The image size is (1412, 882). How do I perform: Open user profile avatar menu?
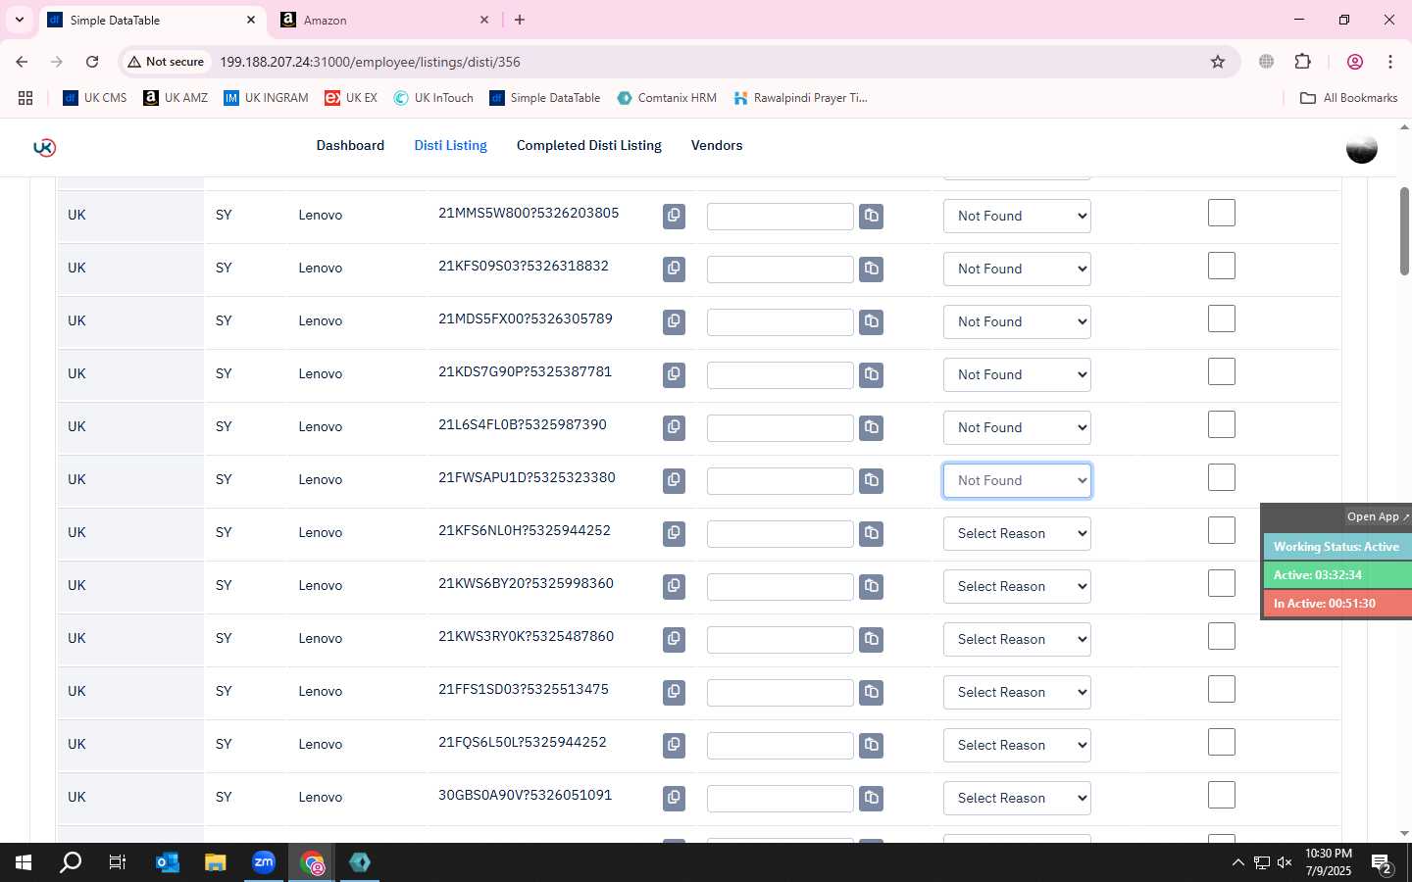pyautogui.click(x=1361, y=147)
